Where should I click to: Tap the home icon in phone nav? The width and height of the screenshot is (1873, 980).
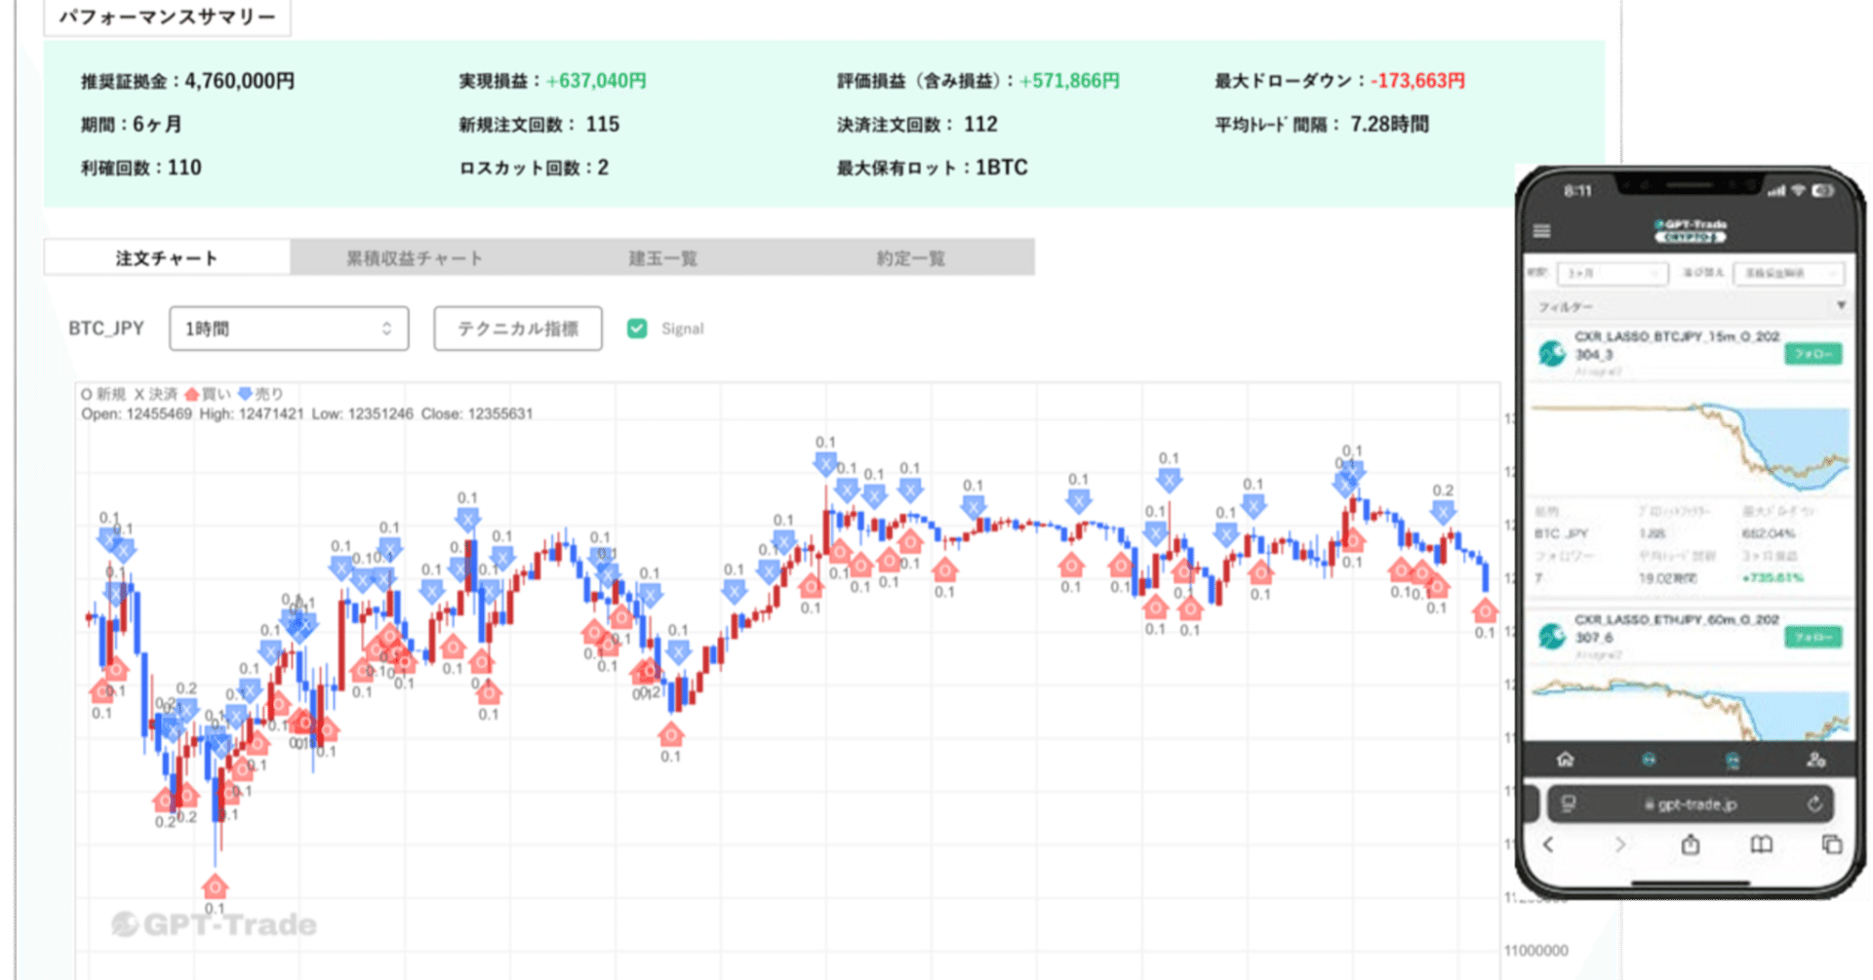[1565, 759]
